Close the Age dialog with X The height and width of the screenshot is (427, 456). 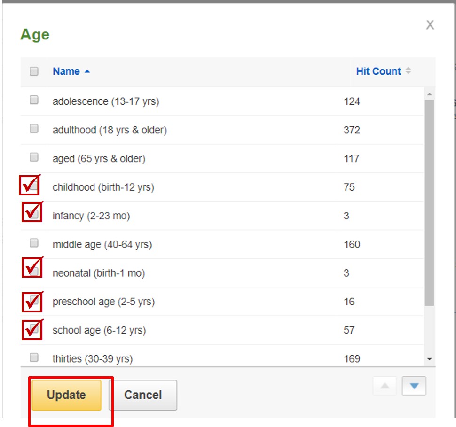(x=430, y=25)
